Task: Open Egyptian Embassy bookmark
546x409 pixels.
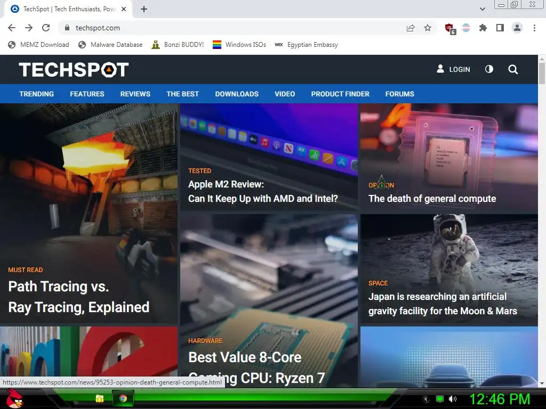Action: click(x=307, y=45)
